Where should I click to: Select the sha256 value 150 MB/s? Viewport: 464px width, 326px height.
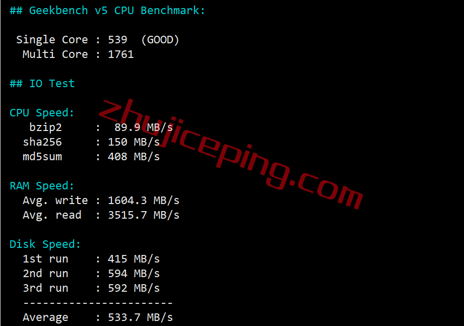tap(134, 142)
